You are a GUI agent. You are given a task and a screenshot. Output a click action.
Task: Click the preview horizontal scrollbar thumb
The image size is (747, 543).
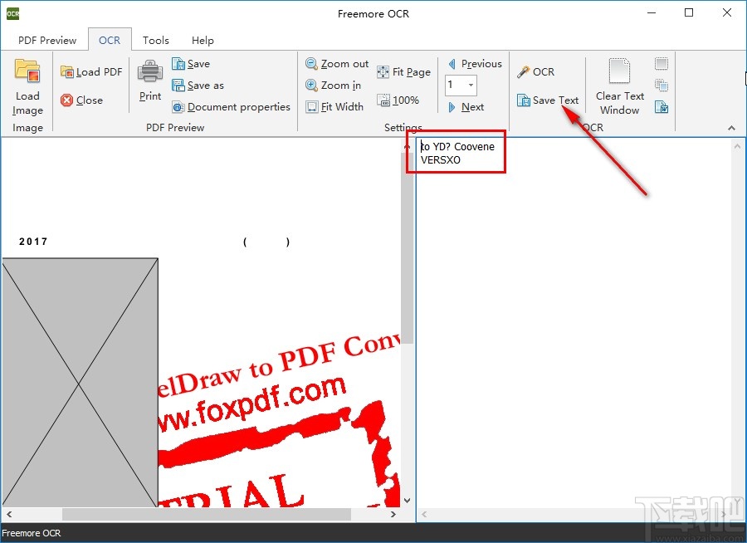point(207,515)
